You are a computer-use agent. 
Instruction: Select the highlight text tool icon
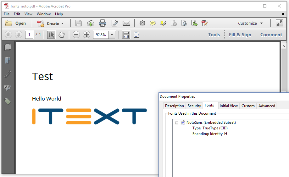click(163, 23)
